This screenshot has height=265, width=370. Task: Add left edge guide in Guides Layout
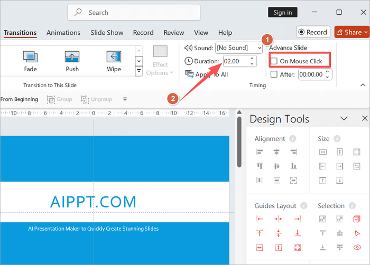(x=260, y=219)
